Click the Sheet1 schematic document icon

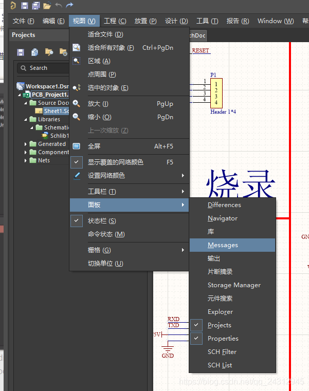click(x=39, y=111)
